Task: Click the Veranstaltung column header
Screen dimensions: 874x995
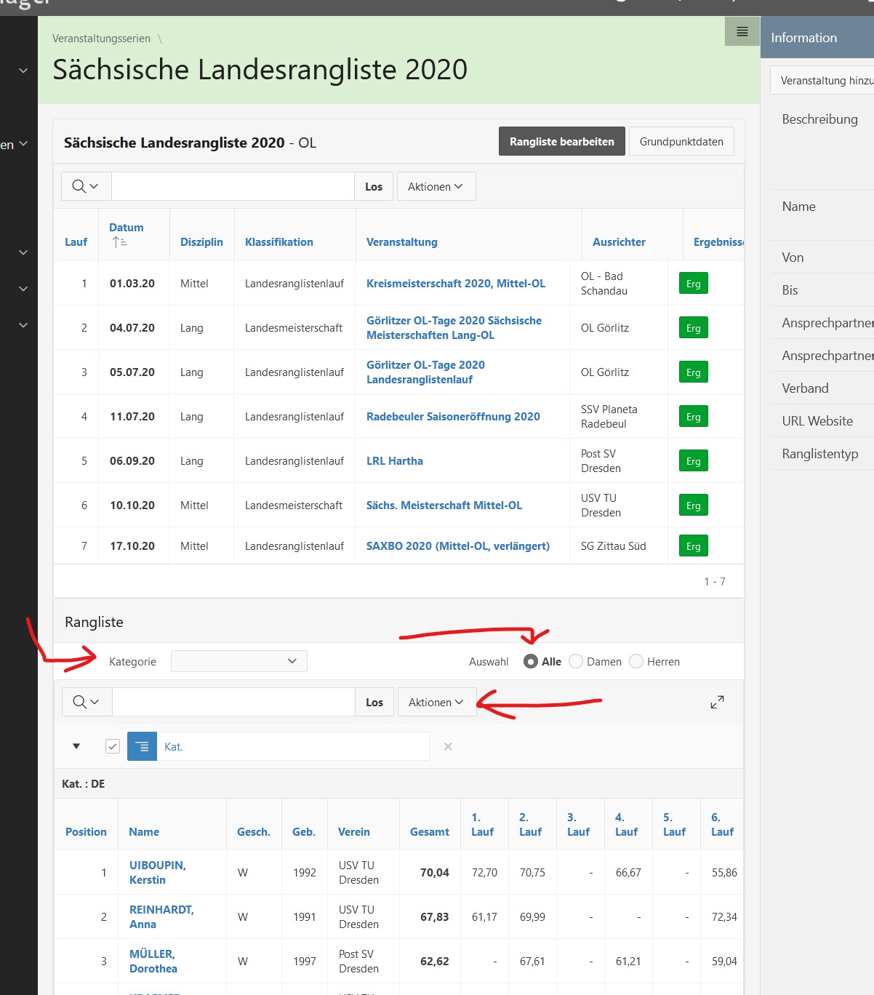Action: [x=402, y=242]
